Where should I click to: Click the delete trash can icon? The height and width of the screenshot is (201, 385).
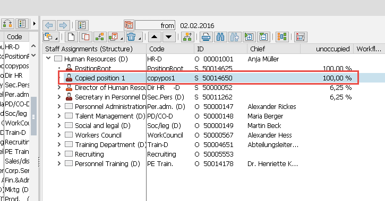[x=131, y=37]
